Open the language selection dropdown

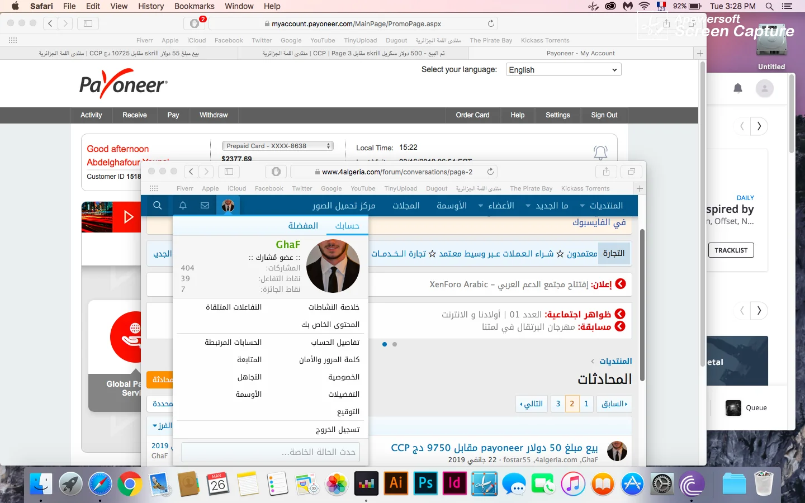(x=563, y=70)
